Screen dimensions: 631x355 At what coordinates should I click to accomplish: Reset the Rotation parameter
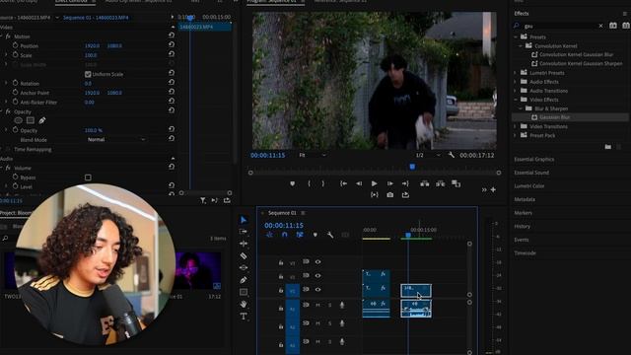172,82
